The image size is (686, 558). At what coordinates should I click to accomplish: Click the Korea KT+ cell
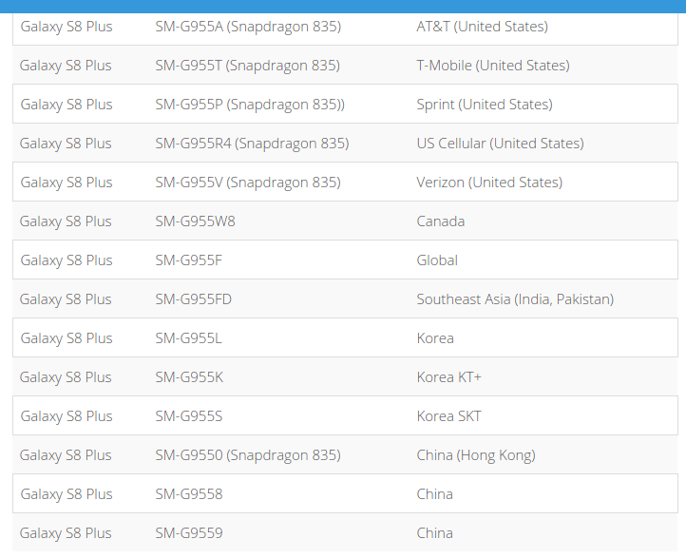[x=448, y=377]
